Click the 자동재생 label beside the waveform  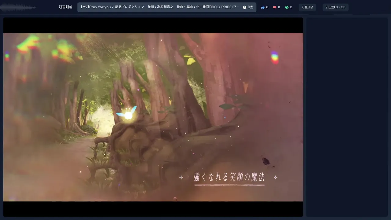pos(65,7)
